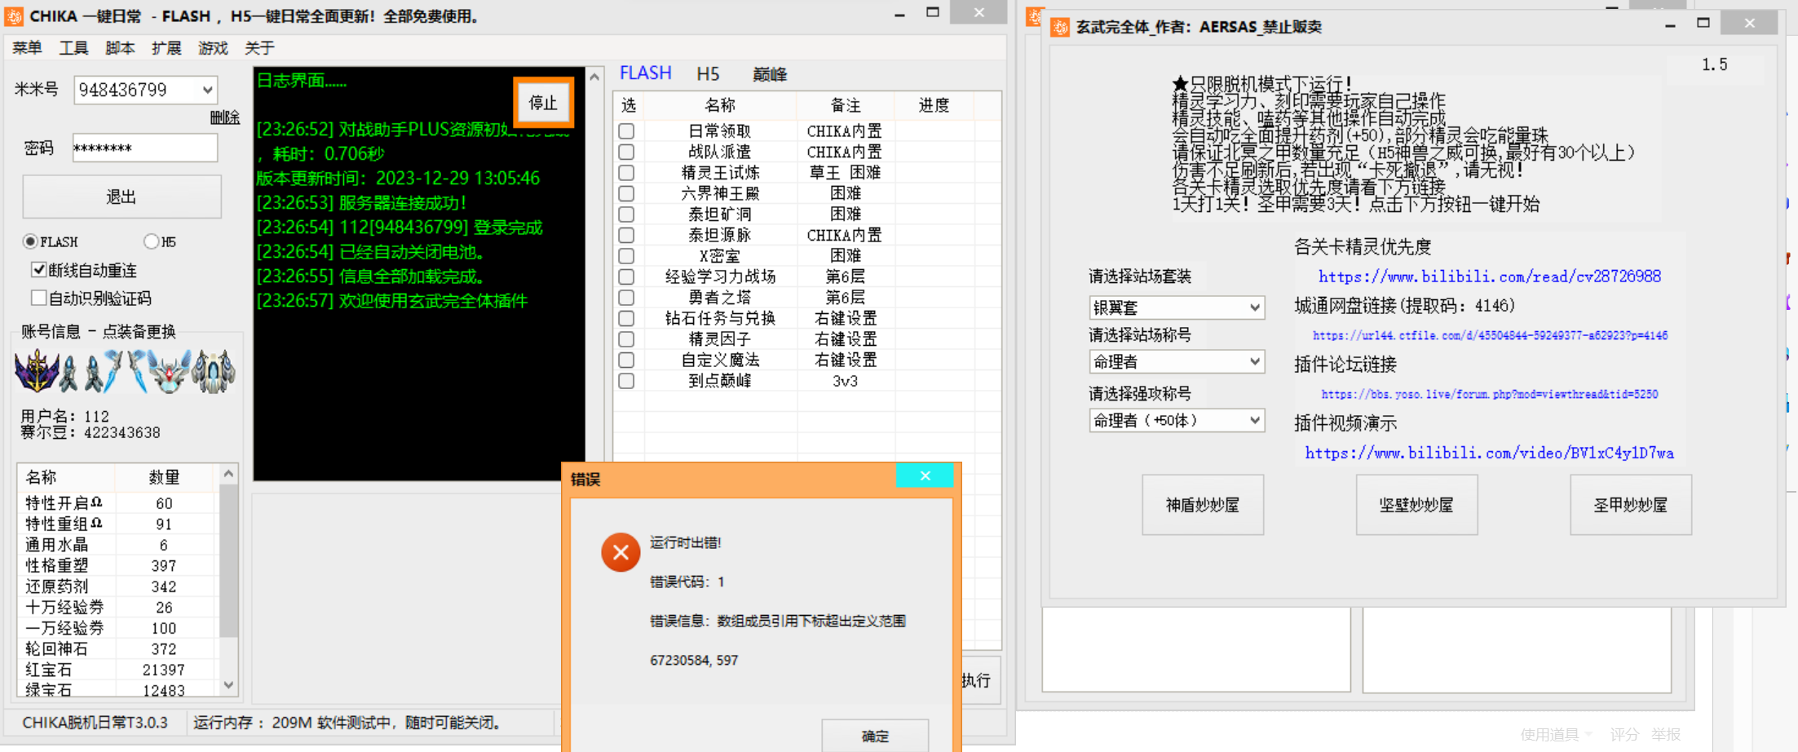Open the bilibili video BV1xC4y1D7wa link

pyautogui.click(x=1489, y=453)
